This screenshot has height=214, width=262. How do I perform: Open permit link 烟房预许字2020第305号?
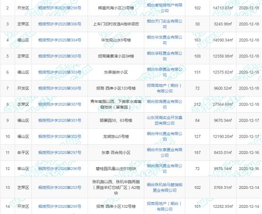click(60, 56)
